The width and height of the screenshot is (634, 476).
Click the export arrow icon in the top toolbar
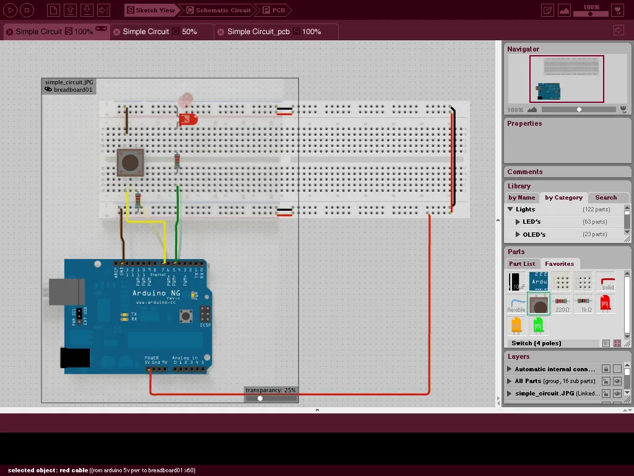coord(103,10)
